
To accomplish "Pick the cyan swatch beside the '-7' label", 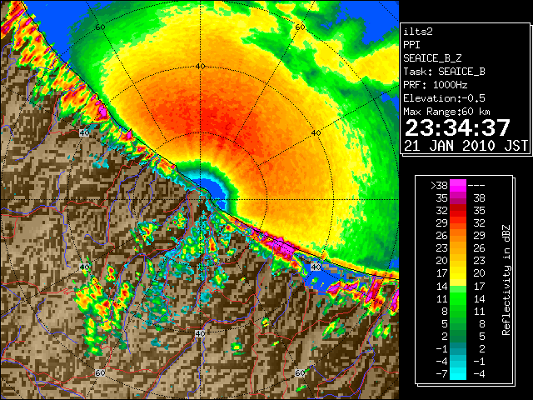I will (x=458, y=373).
